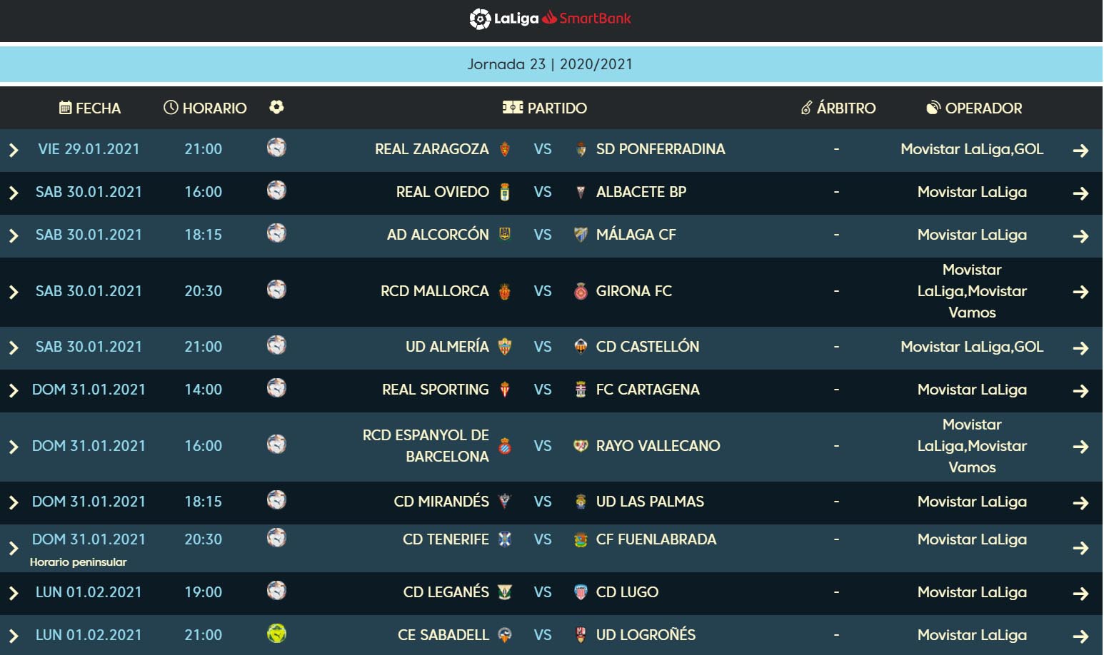Open the arrow for UD Almería vs Castellón

[x=1080, y=348]
